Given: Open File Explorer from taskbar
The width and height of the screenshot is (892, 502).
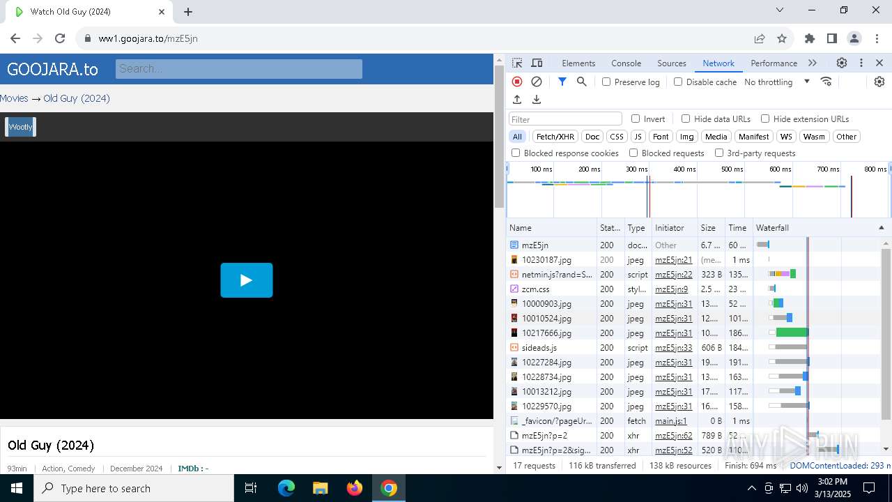Looking at the screenshot, I should (x=321, y=488).
